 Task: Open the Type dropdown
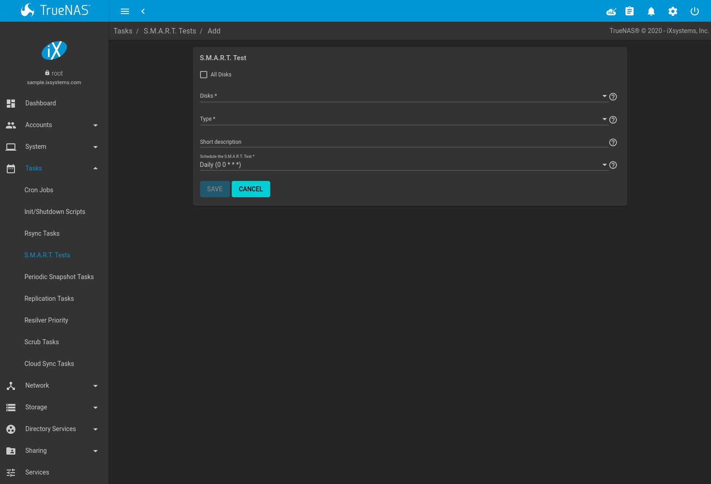[403, 119]
